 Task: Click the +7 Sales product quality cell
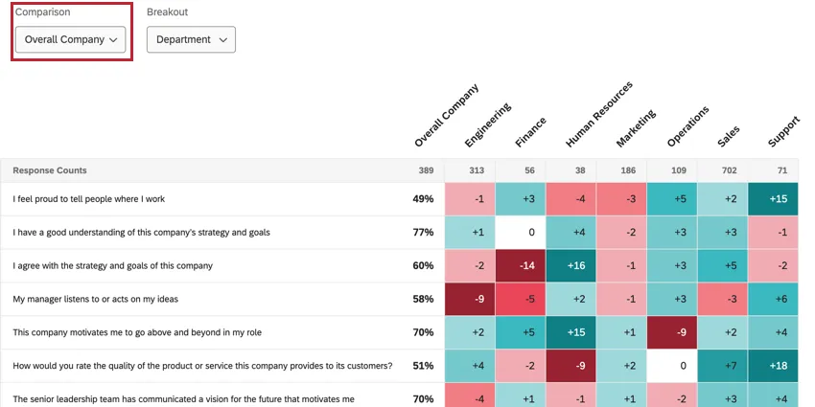[x=723, y=365]
